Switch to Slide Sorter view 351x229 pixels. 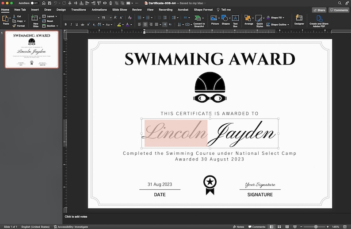(279, 227)
